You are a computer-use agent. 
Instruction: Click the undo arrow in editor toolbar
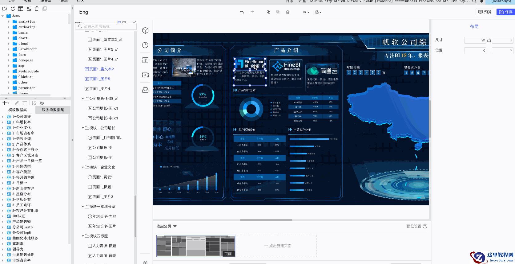242,12
